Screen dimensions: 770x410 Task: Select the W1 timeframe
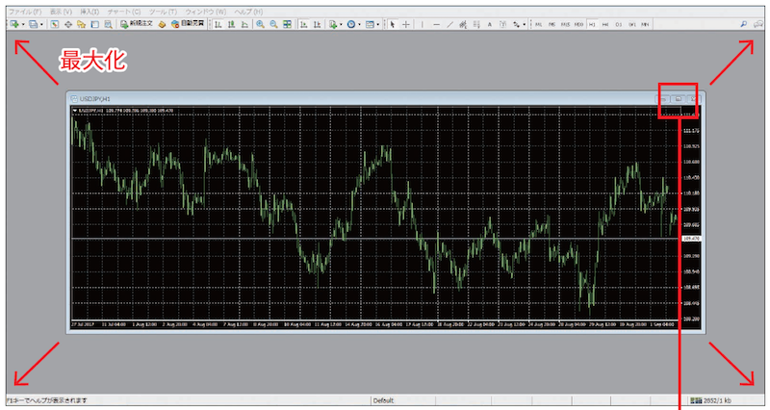tap(632, 24)
